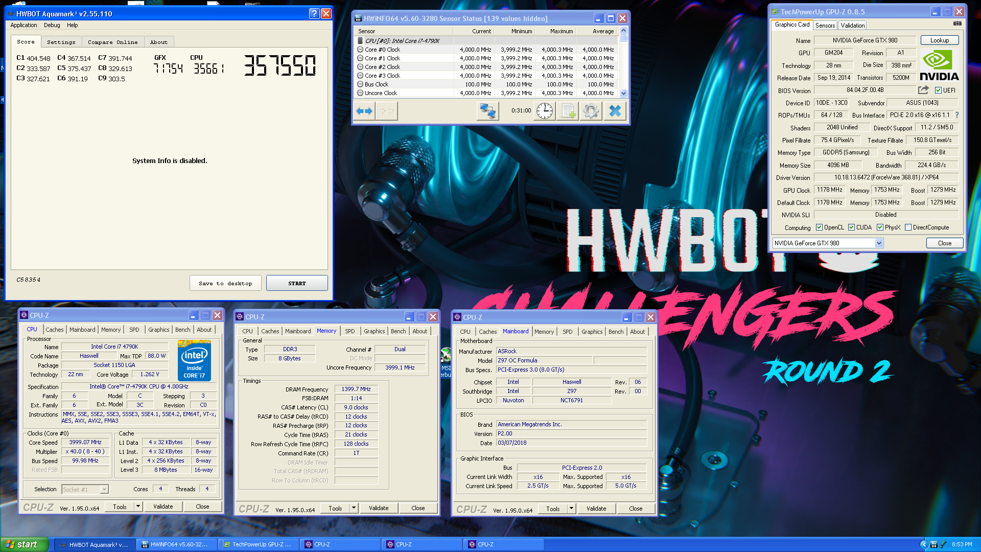The height and width of the screenshot is (552, 981).
Task: Switch to Compare Online tab in Aquamark
Action: (x=112, y=42)
